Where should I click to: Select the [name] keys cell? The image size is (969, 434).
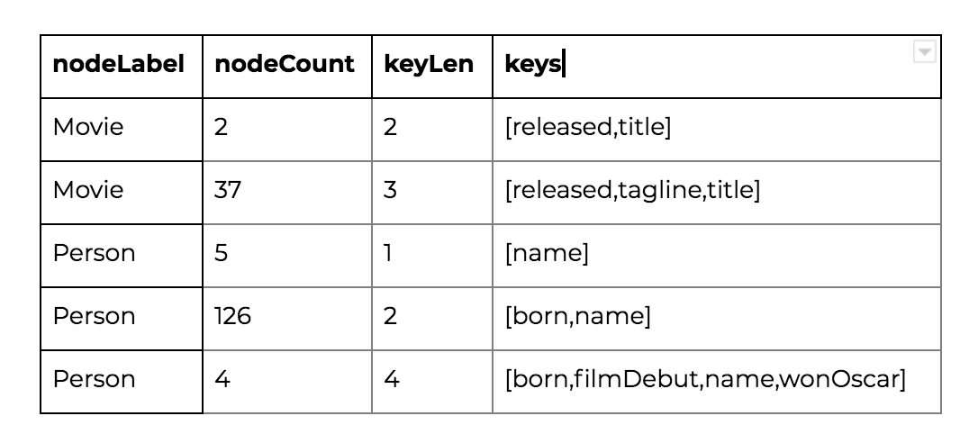click(717, 256)
